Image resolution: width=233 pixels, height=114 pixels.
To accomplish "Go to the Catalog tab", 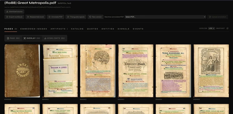I will tap(77, 29).
